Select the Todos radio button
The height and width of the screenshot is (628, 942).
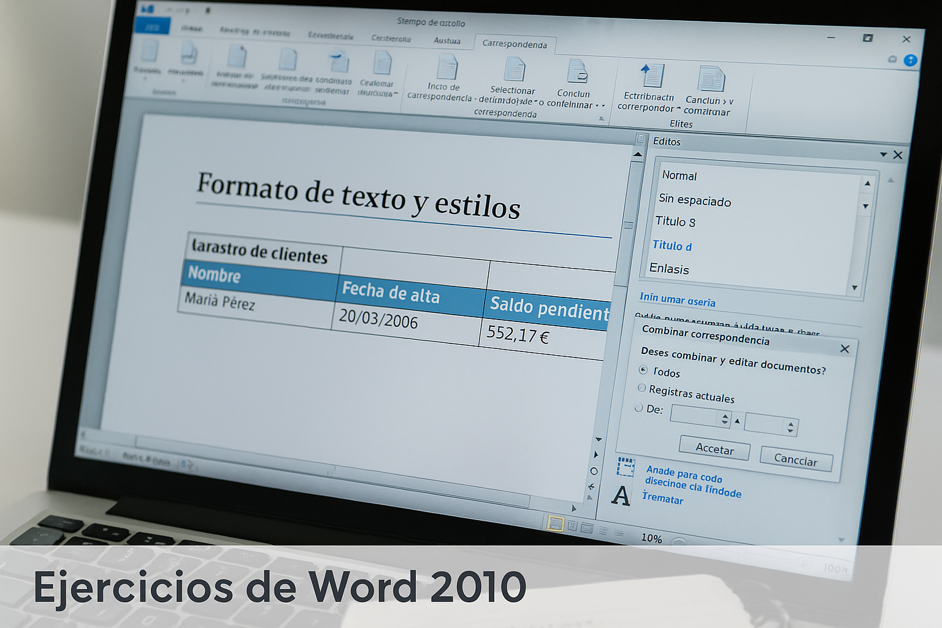pyautogui.click(x=643, y=370)
